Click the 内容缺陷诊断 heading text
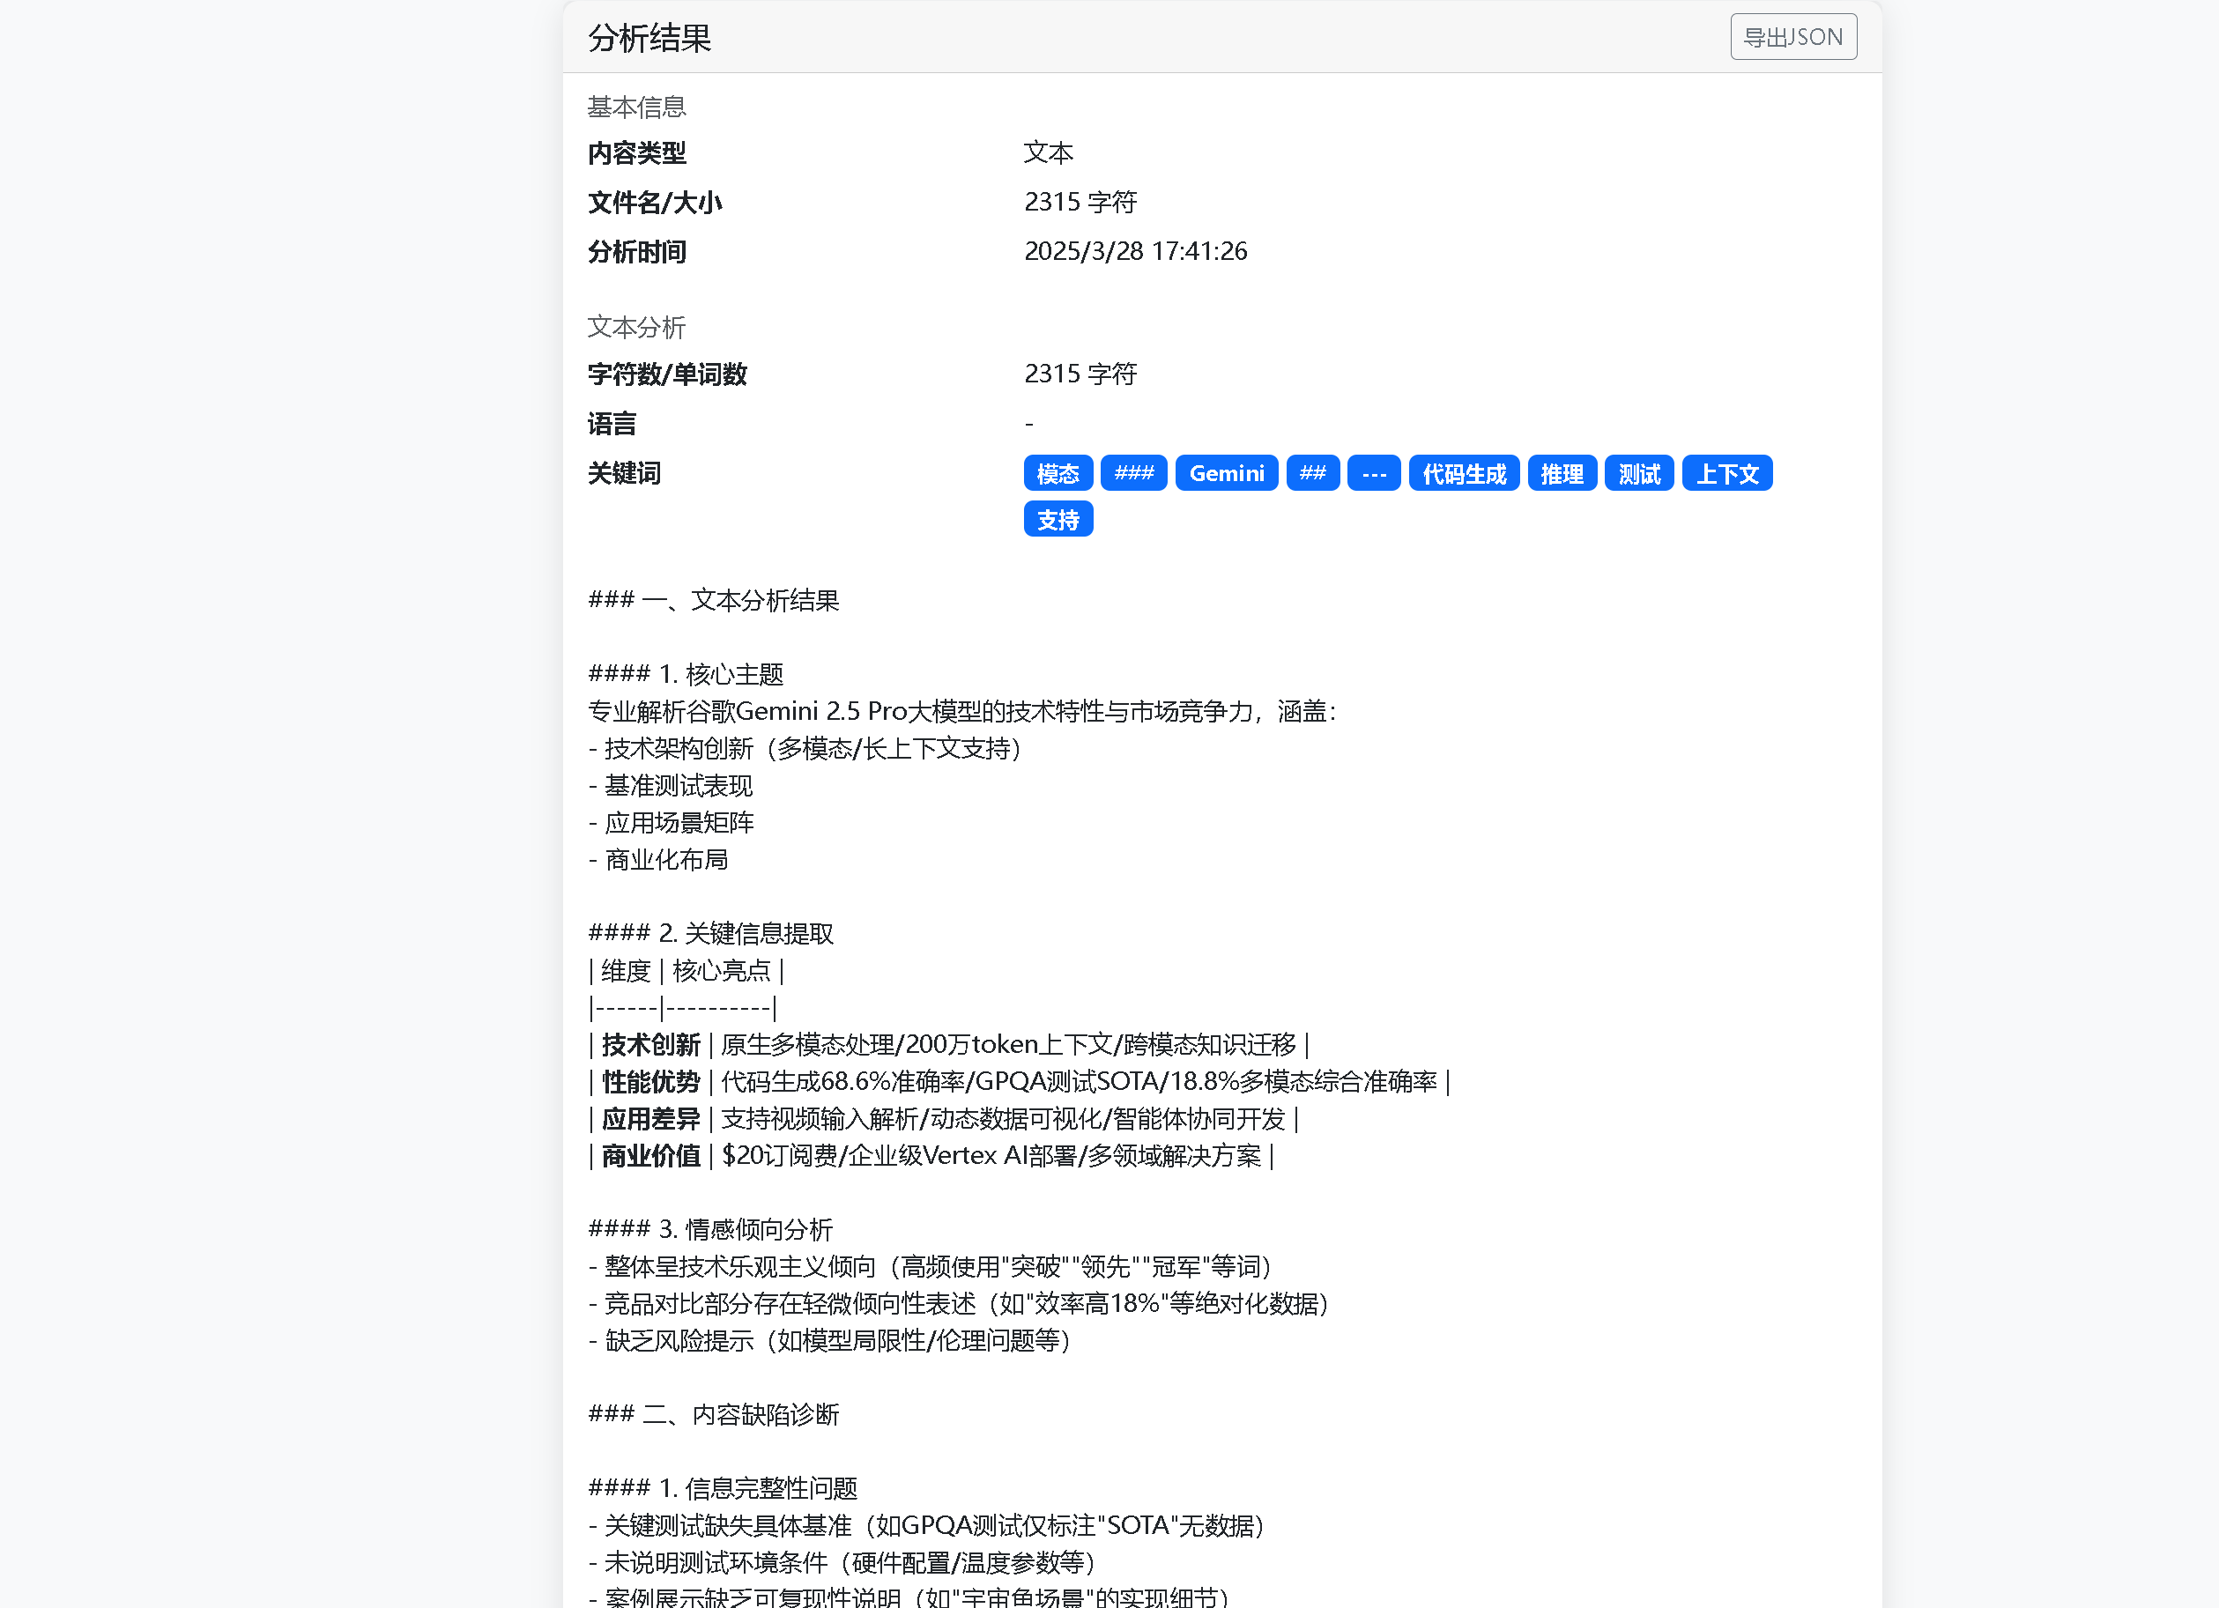This screenshot has width=2219, height=1608. [765, 1414]
